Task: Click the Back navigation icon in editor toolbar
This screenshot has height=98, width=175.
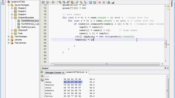Action: click(47, 2)
